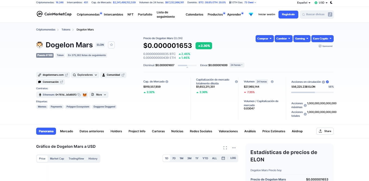Click the search magnifier icon

(303, 14)
